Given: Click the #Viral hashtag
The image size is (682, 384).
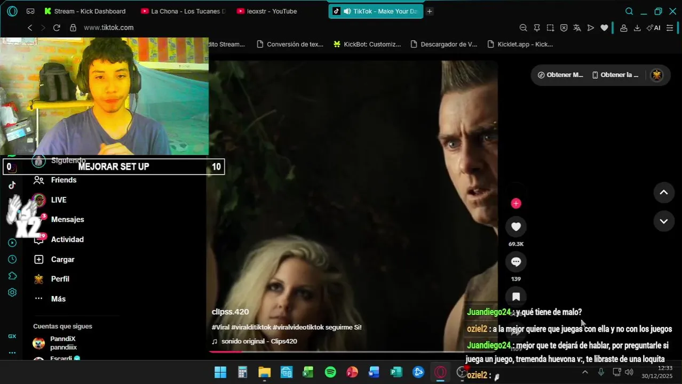Looking at the screenshot, I should (220, 327).
